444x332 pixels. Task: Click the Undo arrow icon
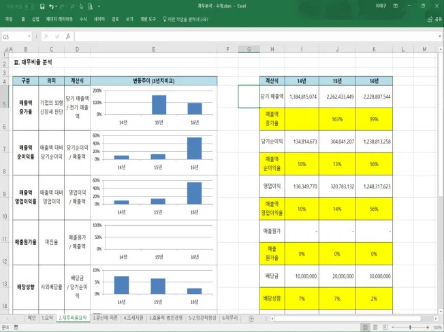(x=52, y=5)
